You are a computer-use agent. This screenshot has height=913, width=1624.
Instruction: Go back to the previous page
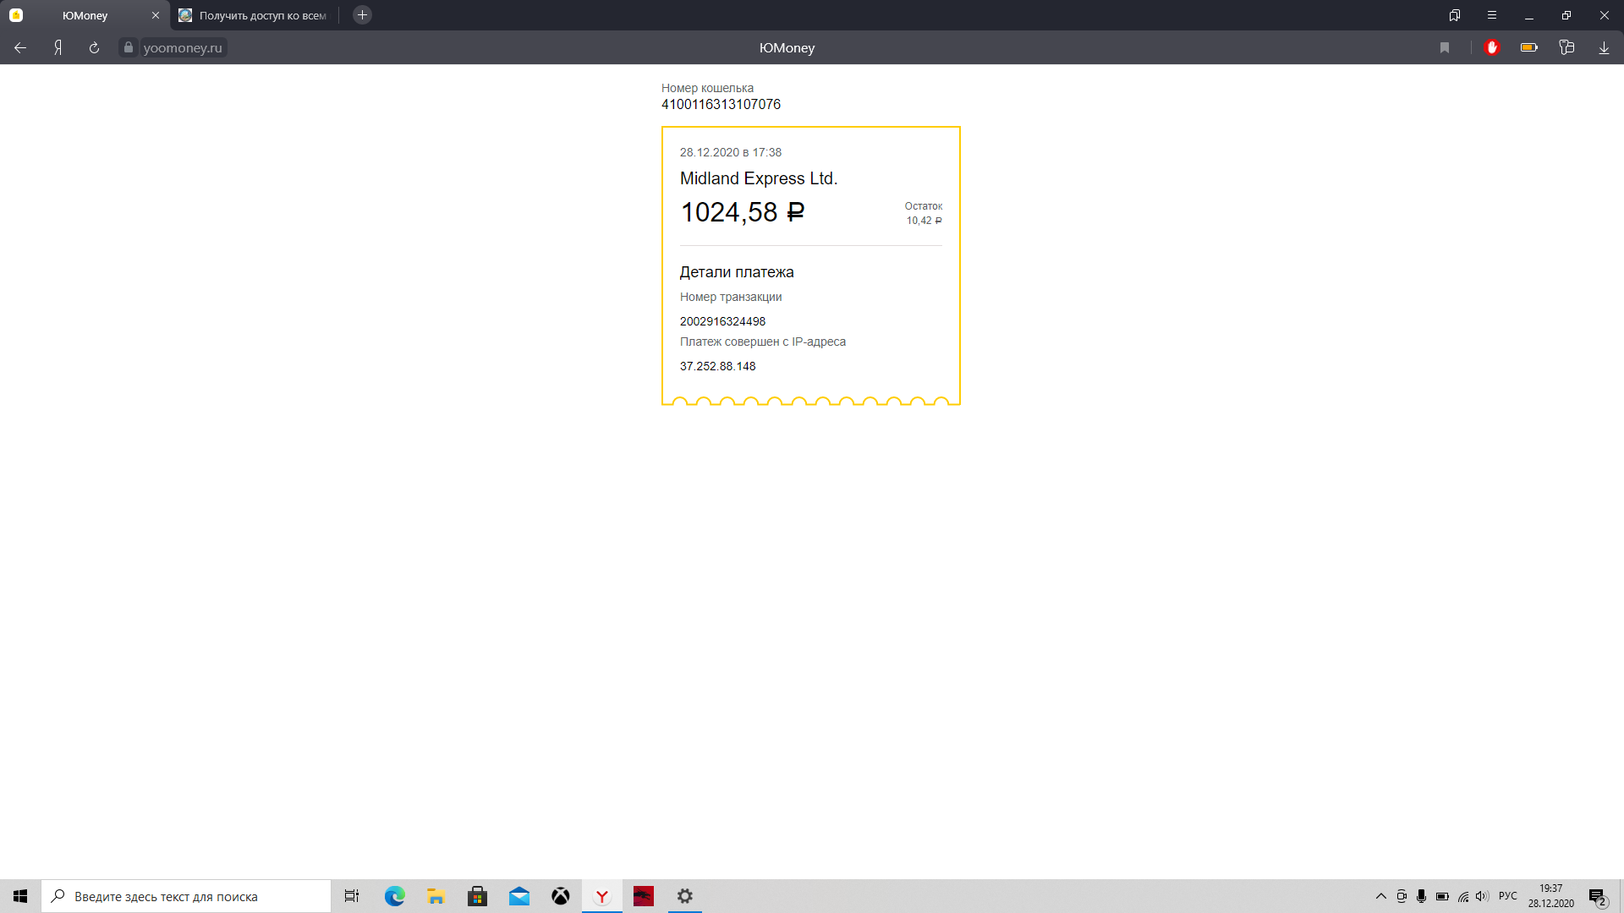tap(20, 48)
